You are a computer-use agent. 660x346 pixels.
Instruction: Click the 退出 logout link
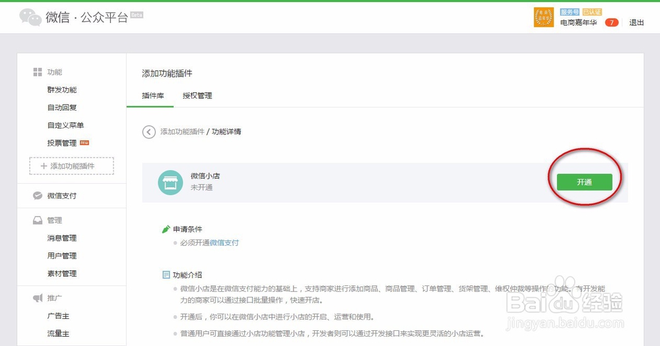point(636,22)
